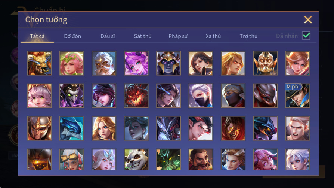Filter heroes by "Xạ thủ"
This screenshot has height=188, width=334.
tap(213, 36)
